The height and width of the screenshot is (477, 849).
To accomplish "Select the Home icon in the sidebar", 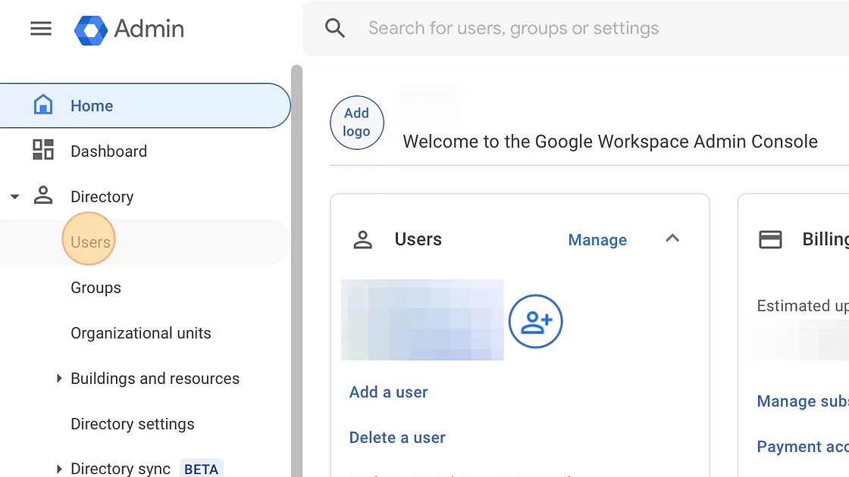I will 43,105.
